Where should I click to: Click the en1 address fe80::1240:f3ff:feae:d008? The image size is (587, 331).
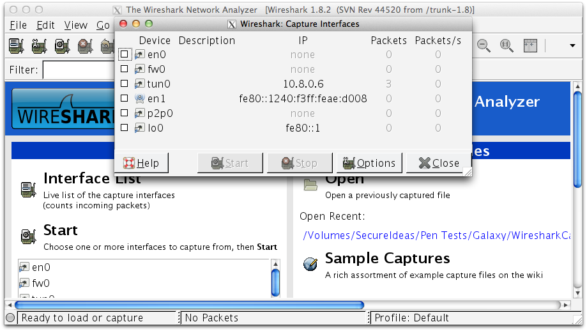pyautogui.click(x=303, y=98)
